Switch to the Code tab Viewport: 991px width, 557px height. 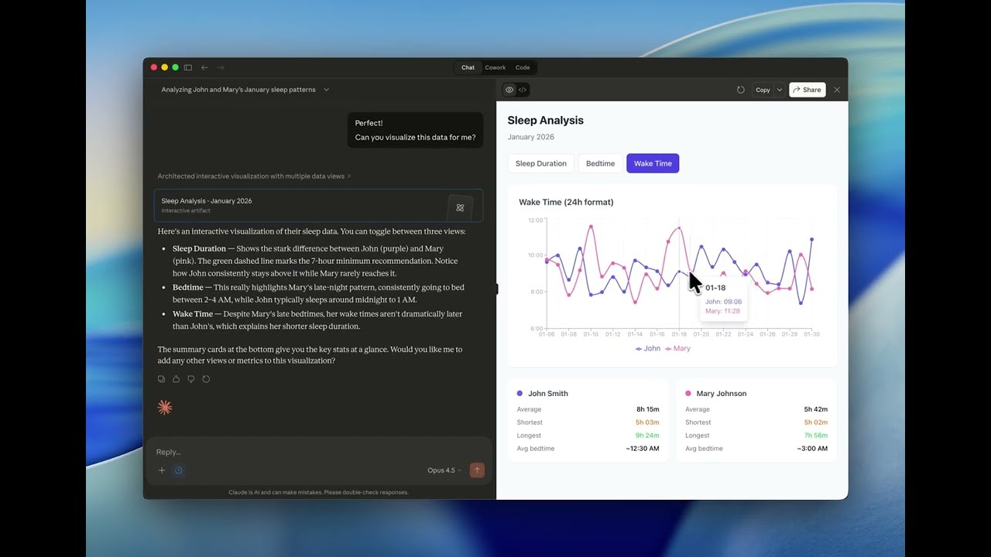(x=523, y=67)
